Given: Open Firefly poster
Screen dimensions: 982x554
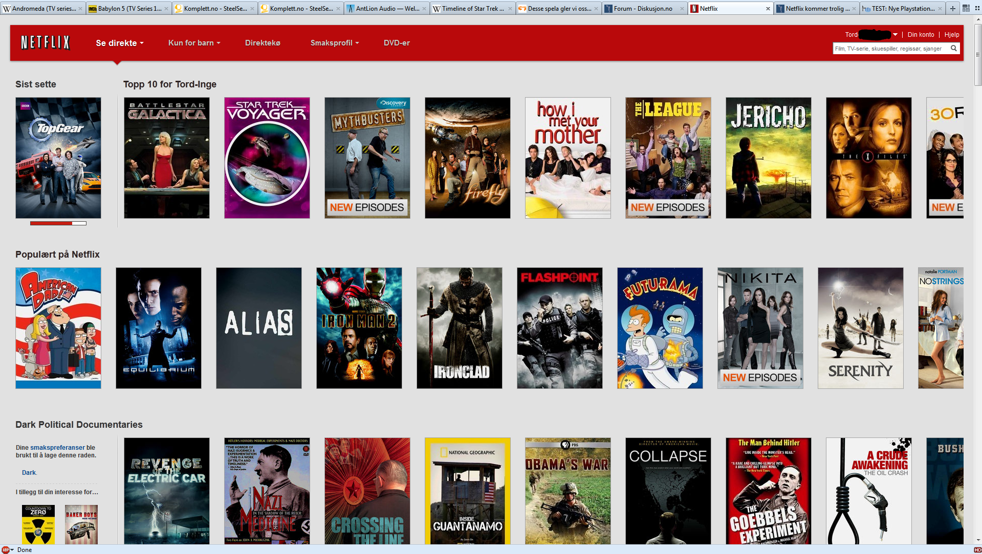Looking at the screenshot, I should point(468,158).
